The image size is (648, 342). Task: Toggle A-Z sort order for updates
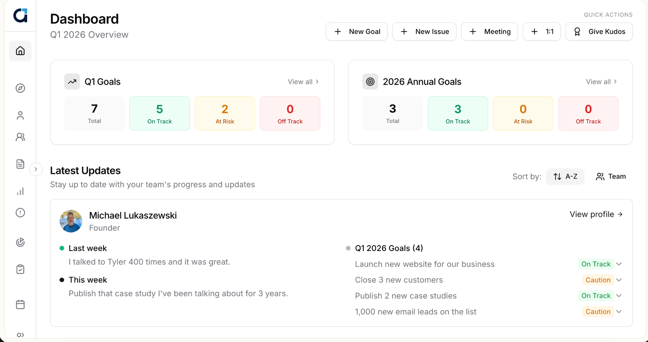tap(565, 176)
